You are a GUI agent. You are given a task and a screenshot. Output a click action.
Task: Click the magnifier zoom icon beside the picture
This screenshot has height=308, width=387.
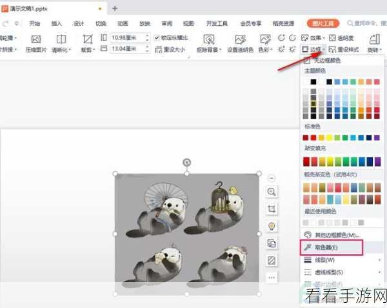272,192
